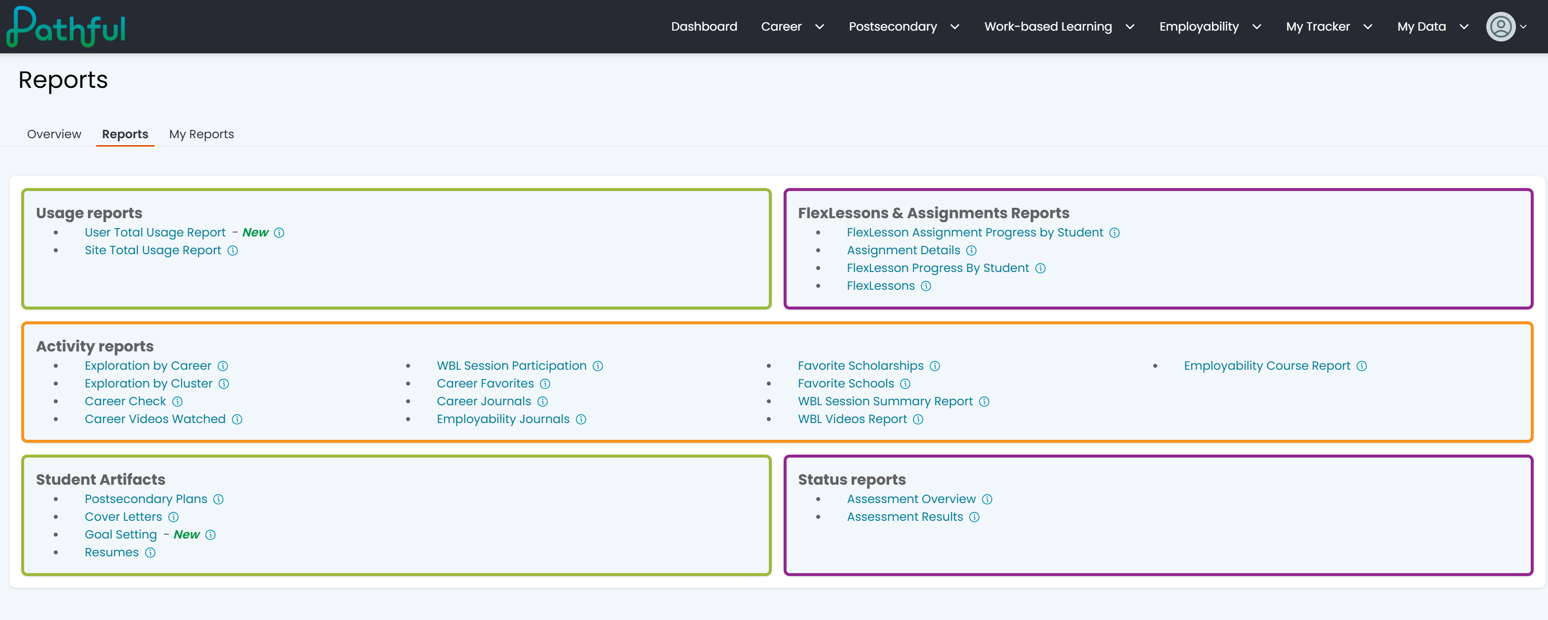This screenshot has height=620, width=1548.
Task: Go to Dashboard in the top navigation
Action: [x=704, y=27]
